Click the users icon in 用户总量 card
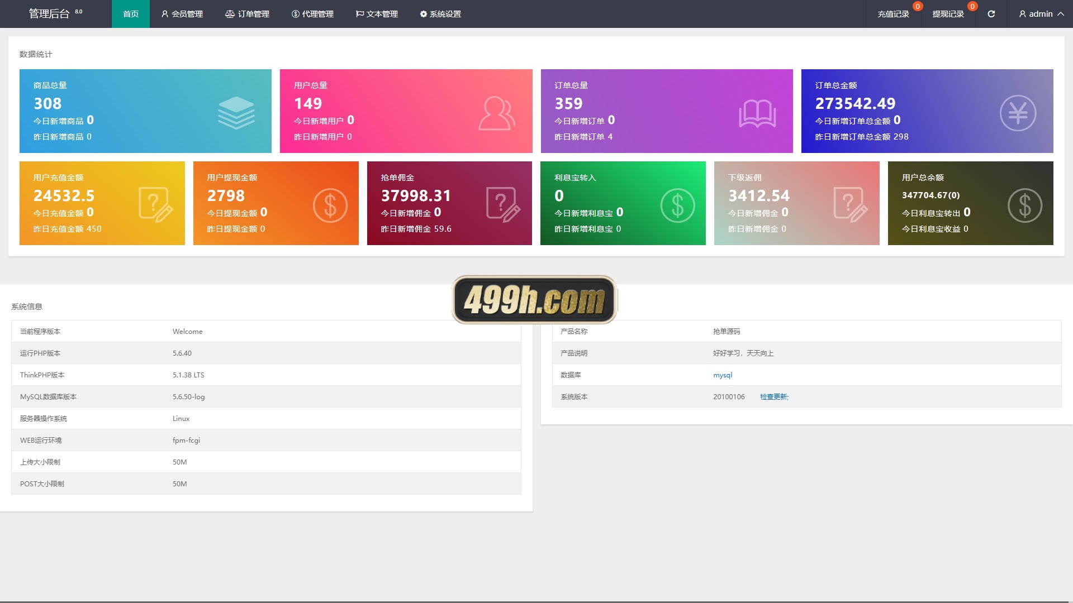 tap(496, 113)
